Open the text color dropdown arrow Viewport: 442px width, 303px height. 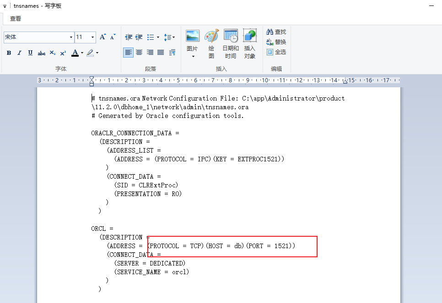[x=82, y=53]
